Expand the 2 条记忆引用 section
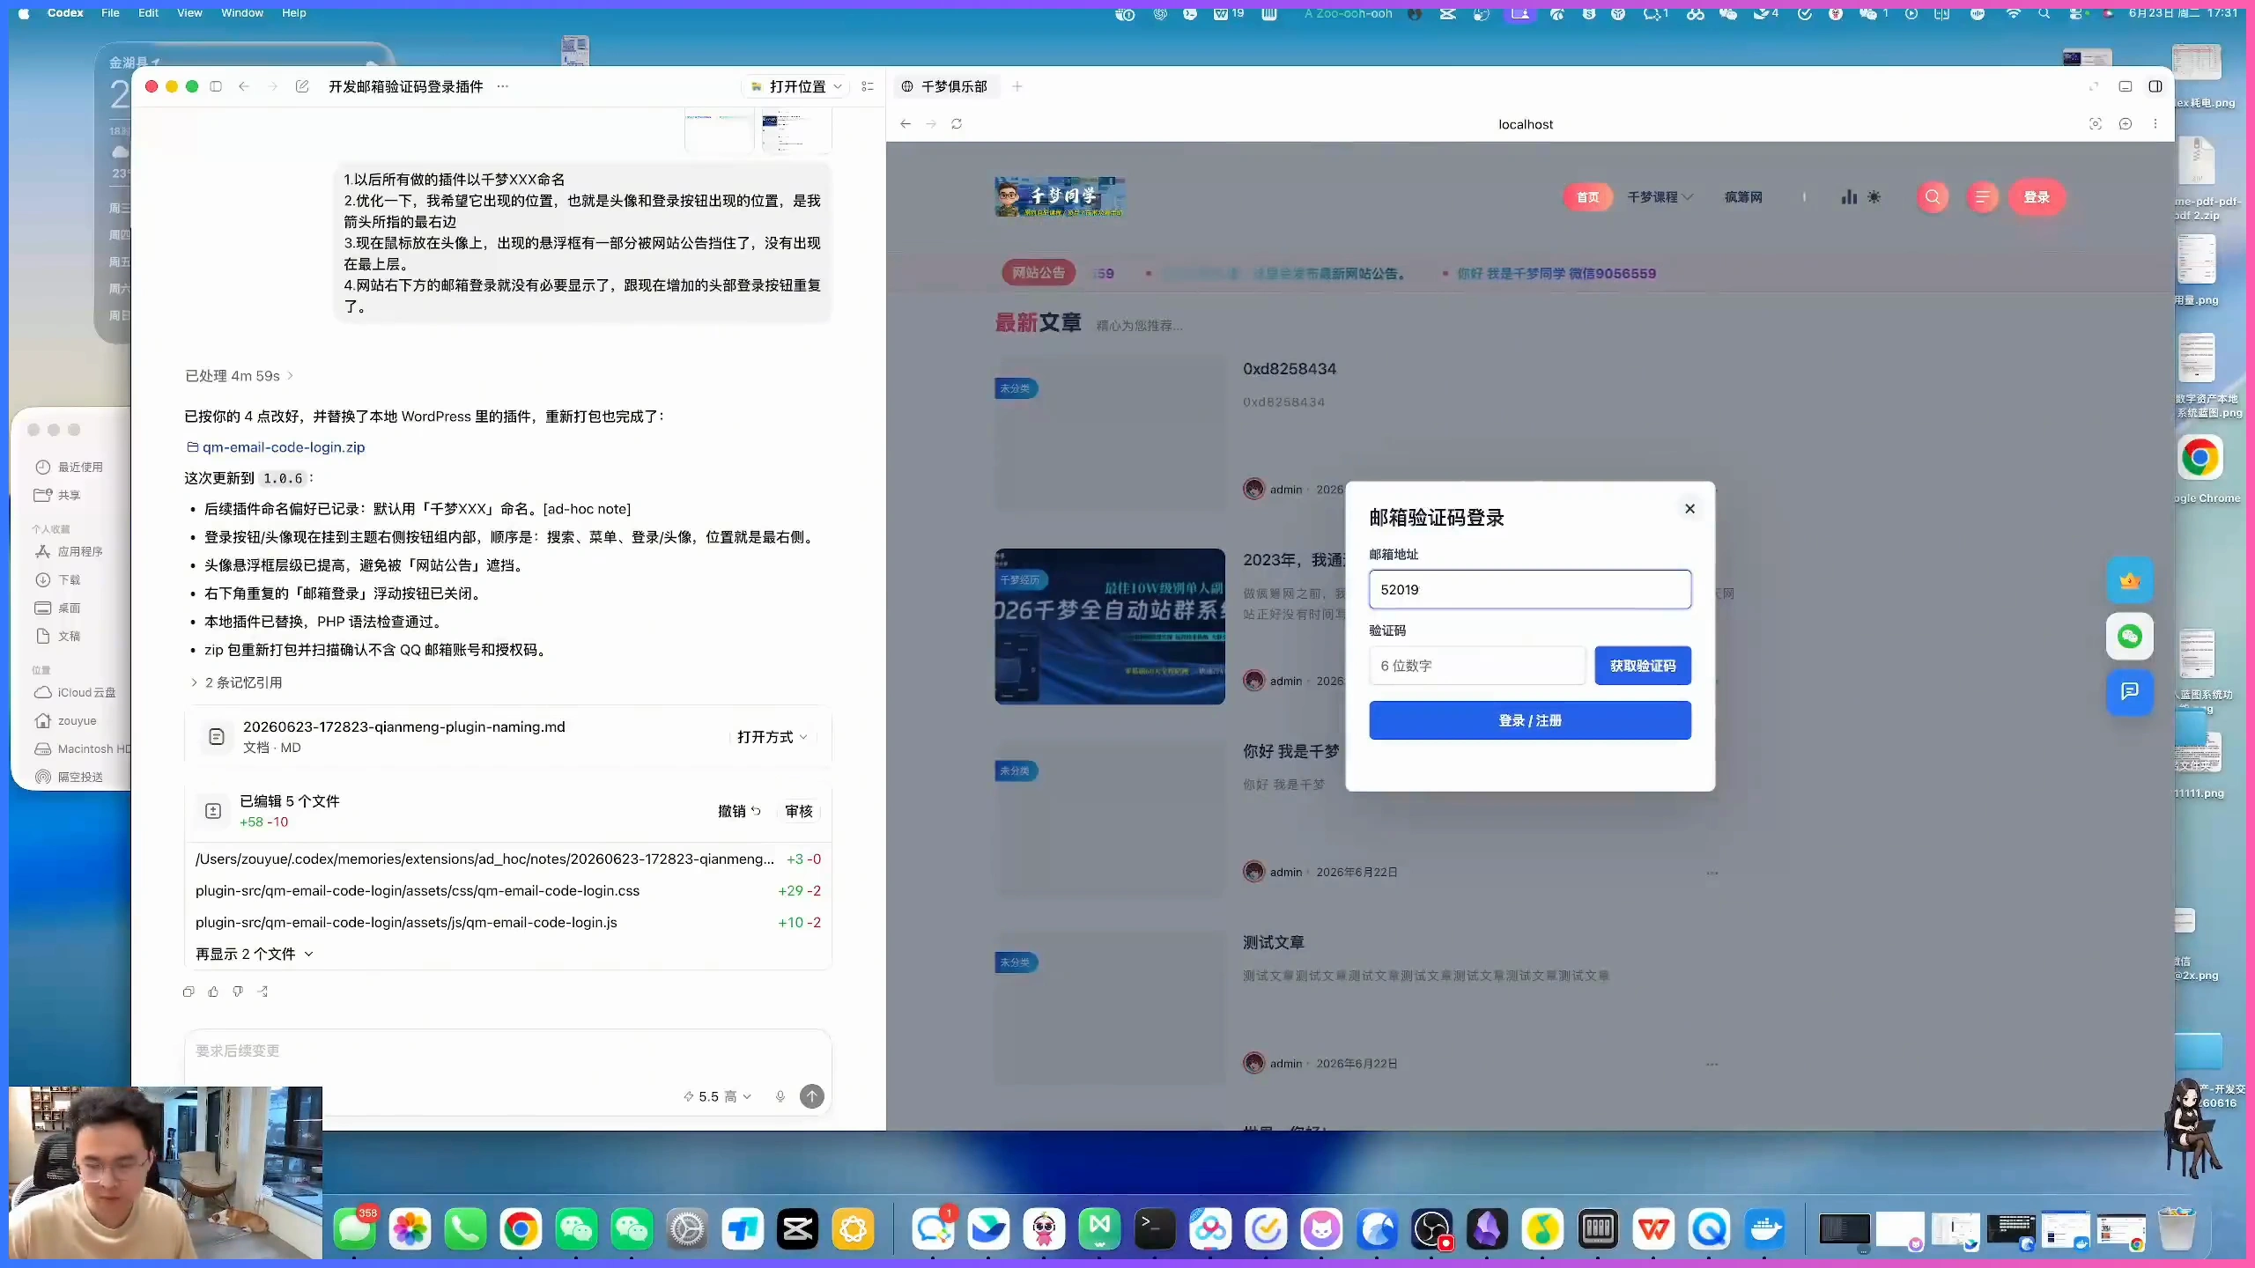Screen dimensions: 2255x1268 pos(236,682)
